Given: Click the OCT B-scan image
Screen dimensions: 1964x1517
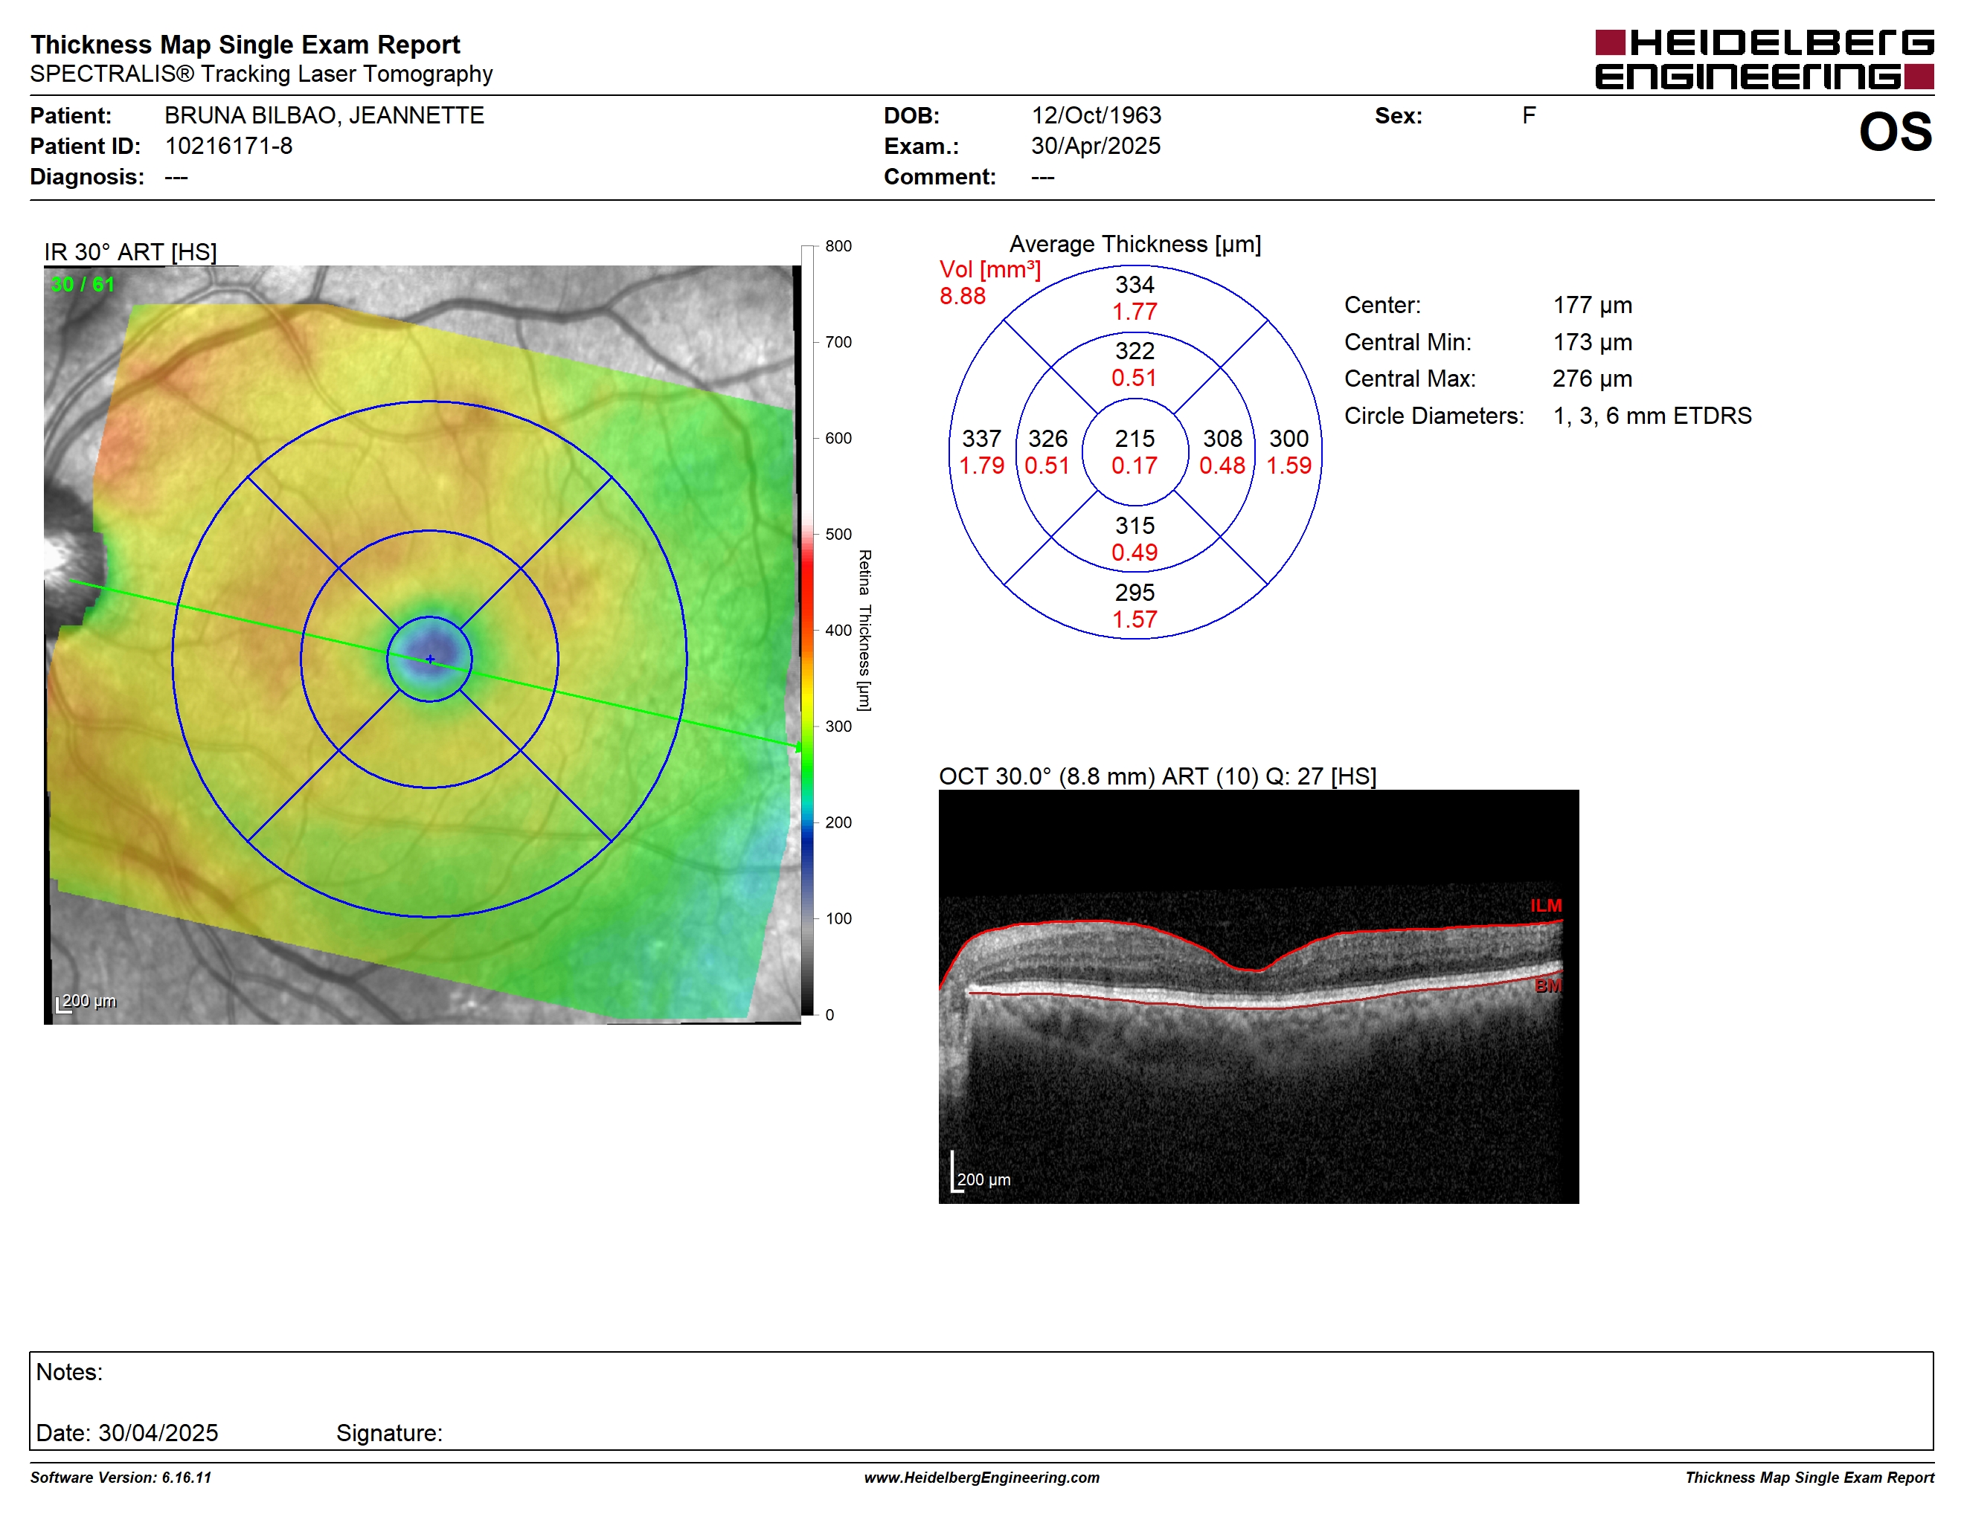Looking at the screenshot, I should pos(1258,997).
